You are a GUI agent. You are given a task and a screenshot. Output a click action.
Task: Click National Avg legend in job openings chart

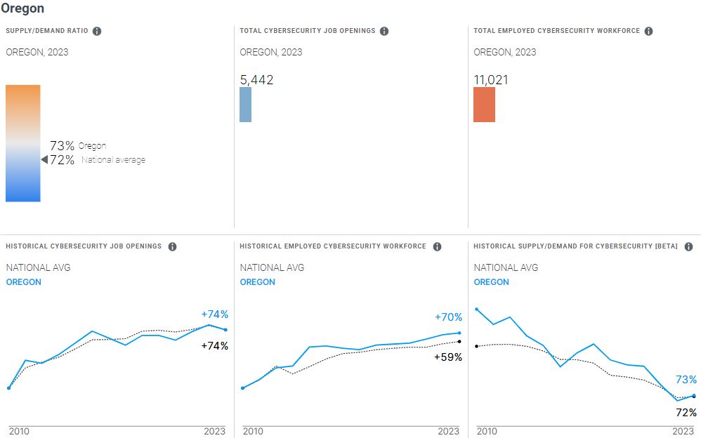click(38, 267)
